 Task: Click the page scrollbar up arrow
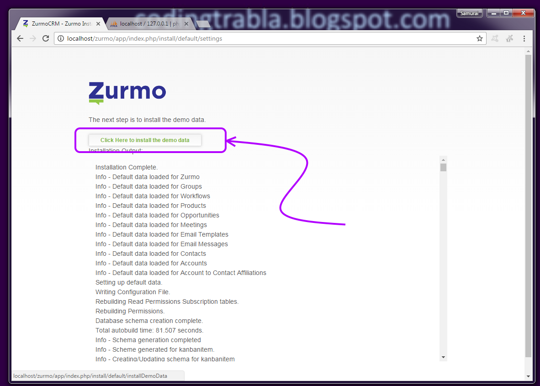click(528, 51)
